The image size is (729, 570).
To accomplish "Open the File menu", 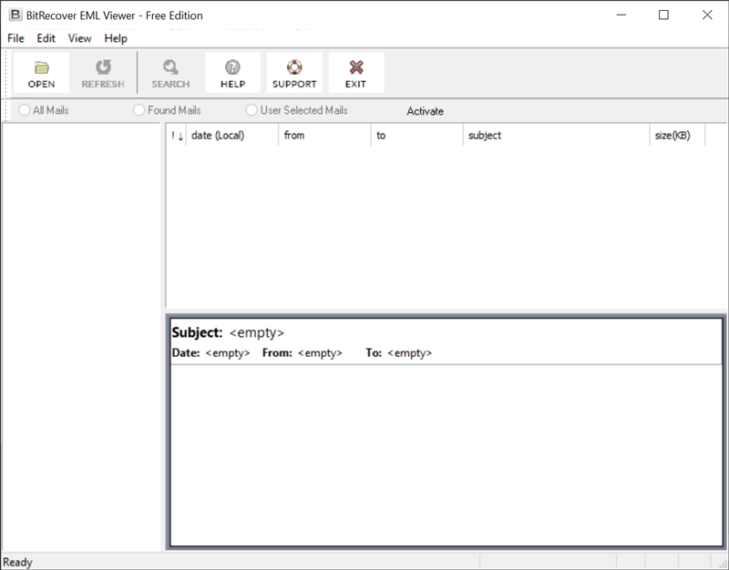I will [x=15, y=38].
